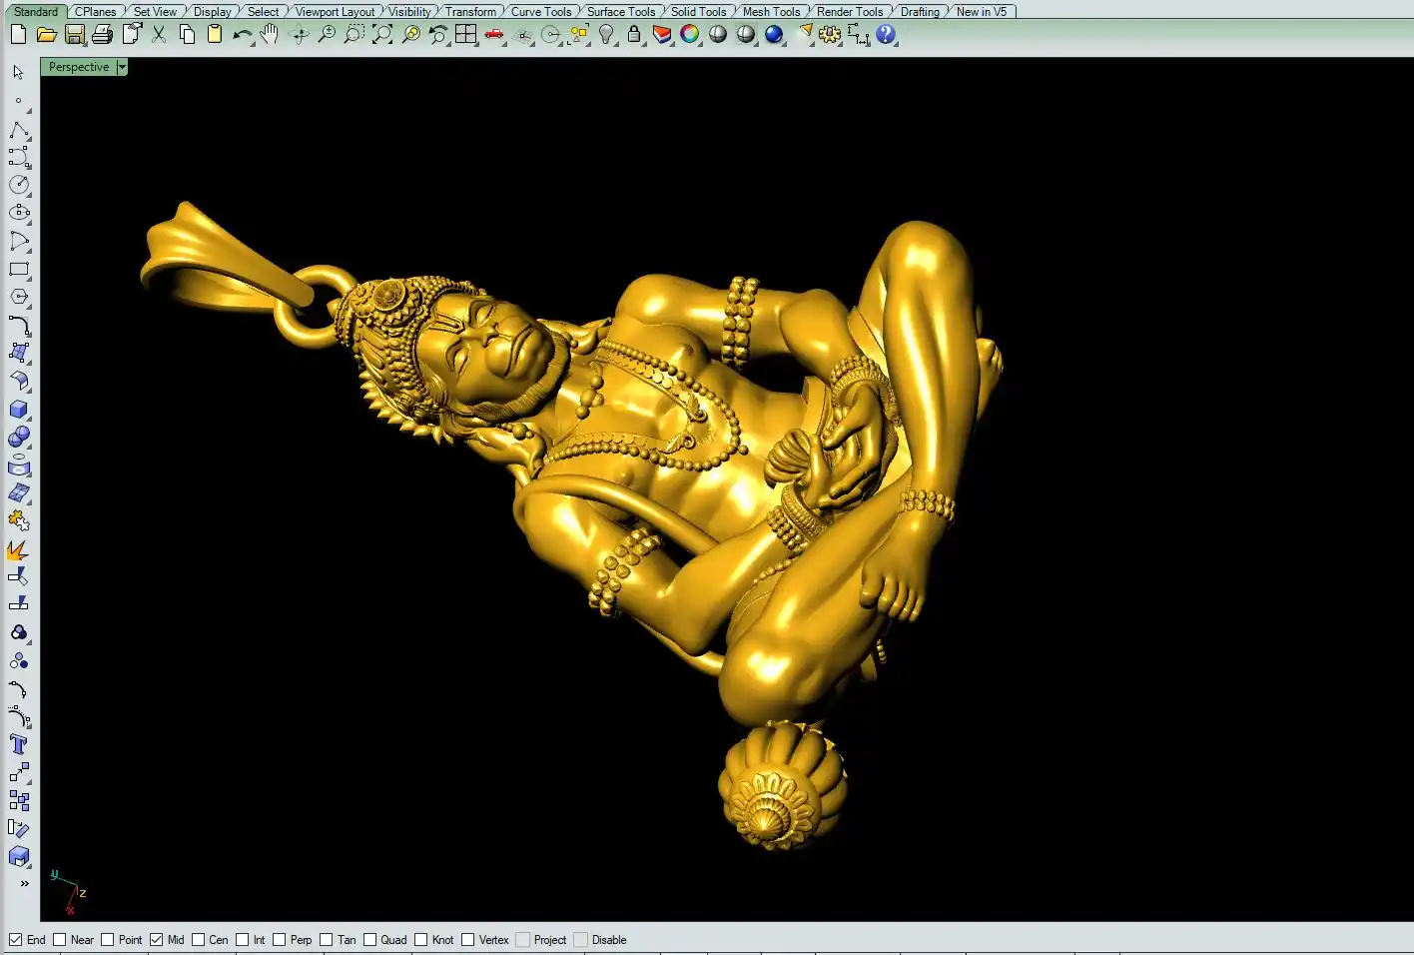Screen dimensions: 1414x955
Task: Open the Surface Tools tab
Action: point(620,12)
